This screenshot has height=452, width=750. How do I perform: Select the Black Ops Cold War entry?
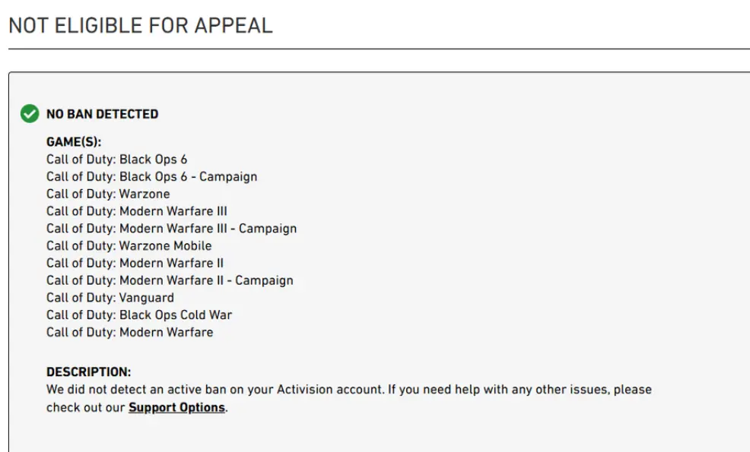click(139, 315)
